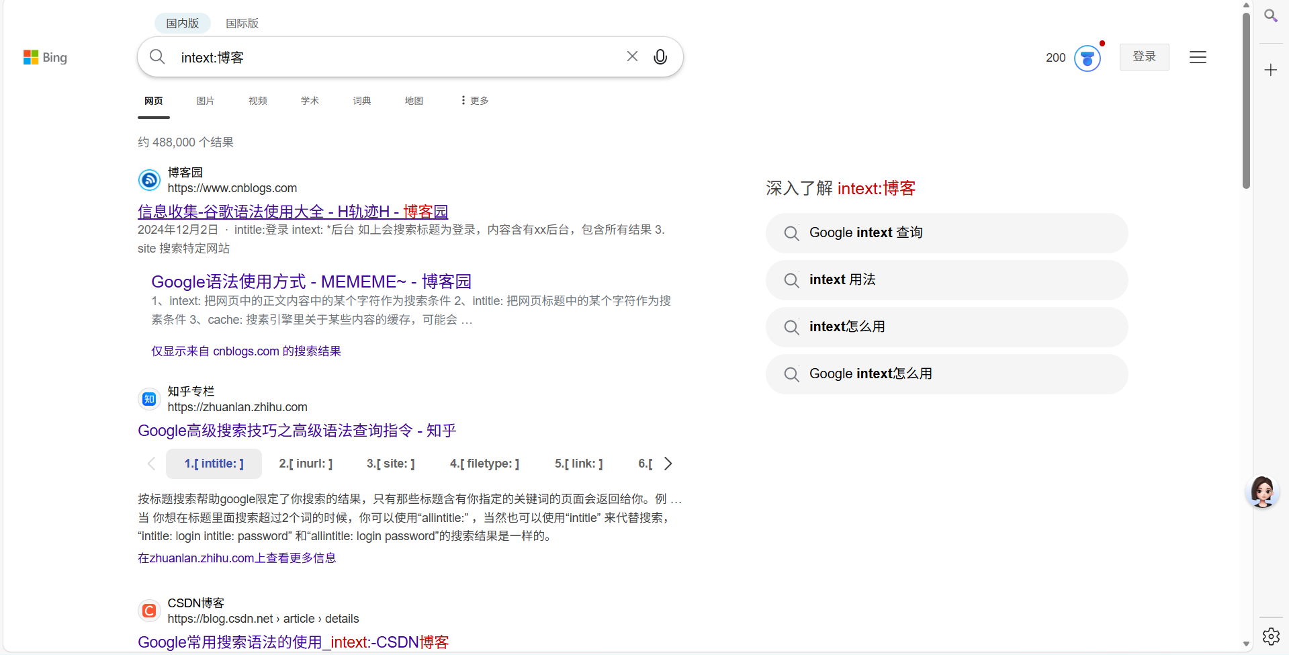Click the https://www.cnblogs.com URL text
This screenshot has height=655, width=1289.
click(232, 189)
